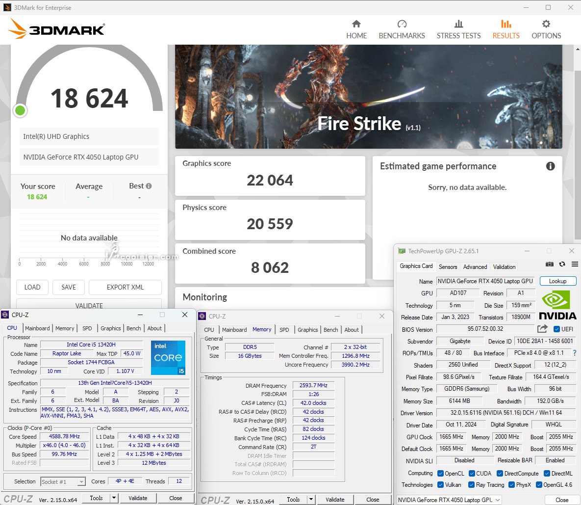
Task: Toggle the CUDA checkbox
Action: (x=472, y=474)
